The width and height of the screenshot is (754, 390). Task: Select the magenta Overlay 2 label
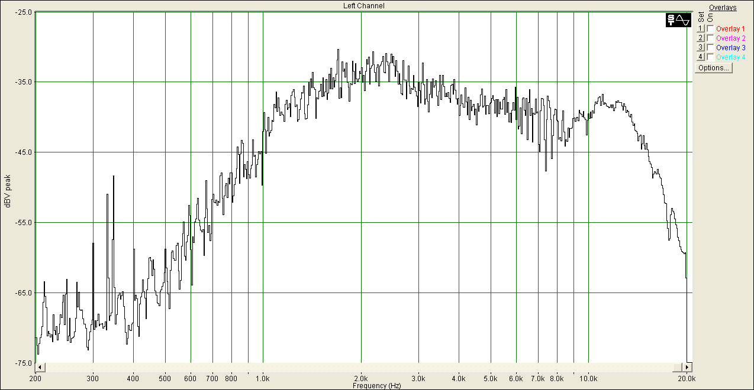730,38
